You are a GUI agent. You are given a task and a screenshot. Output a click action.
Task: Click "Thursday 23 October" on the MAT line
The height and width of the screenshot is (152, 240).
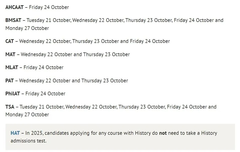pos(106,54)
